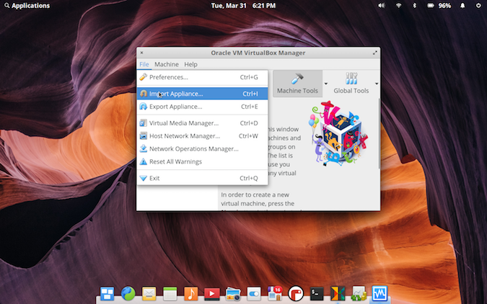487x304 pixels.
Task: Select Import Appliance… menu entry
Action: (x=202, y=94)
